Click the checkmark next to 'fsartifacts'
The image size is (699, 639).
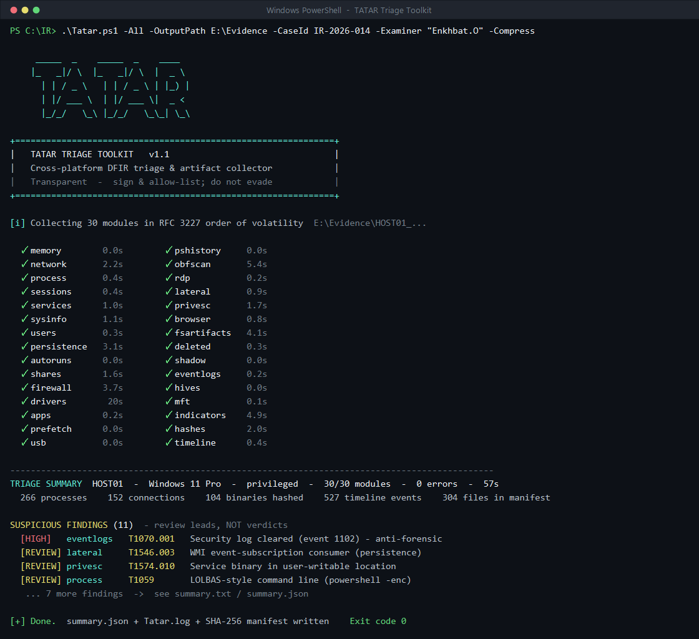[169, 333]
